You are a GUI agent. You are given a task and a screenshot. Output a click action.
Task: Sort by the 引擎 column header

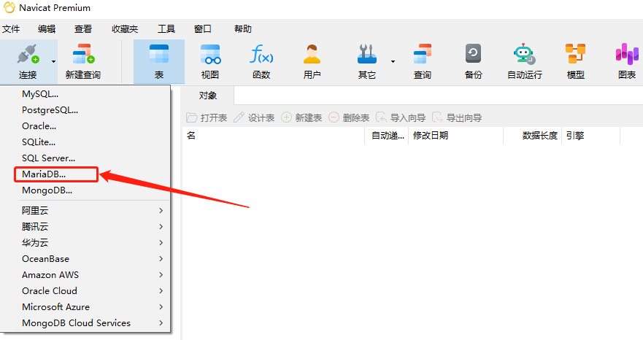590,136
